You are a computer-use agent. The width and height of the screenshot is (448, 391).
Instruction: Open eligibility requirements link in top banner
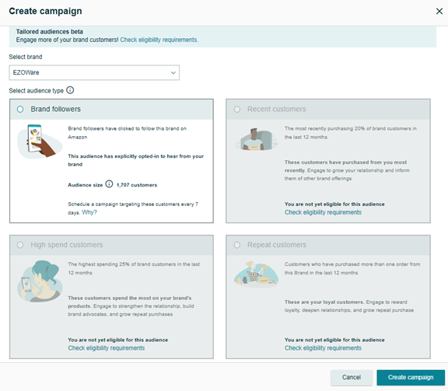(159, 40)
